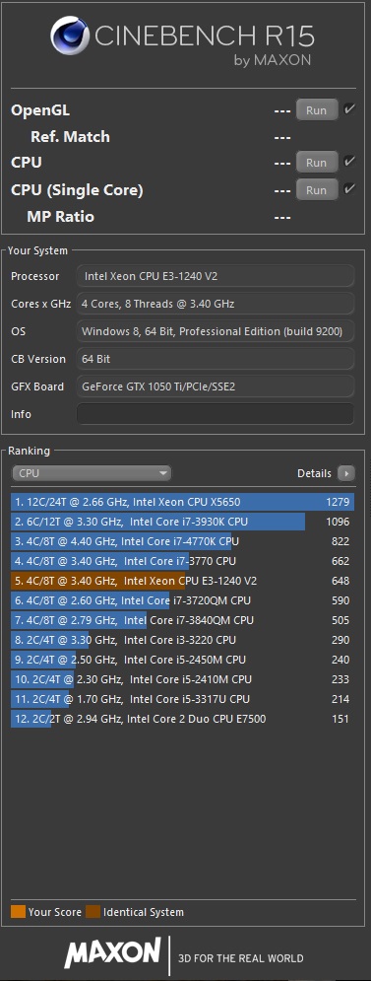Select ranking row Intel Core i7-3720QM

[x=182, y=600]
